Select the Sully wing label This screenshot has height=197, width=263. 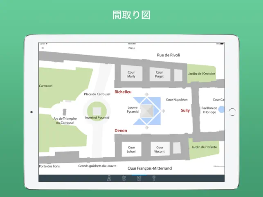click(185, 110)
